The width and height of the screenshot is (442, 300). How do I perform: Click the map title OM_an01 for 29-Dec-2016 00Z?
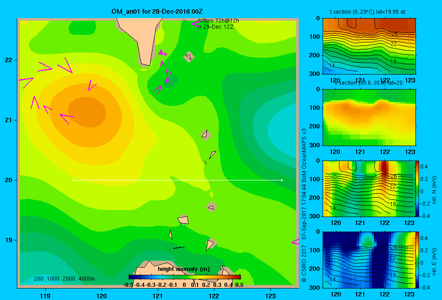(157, 11)
